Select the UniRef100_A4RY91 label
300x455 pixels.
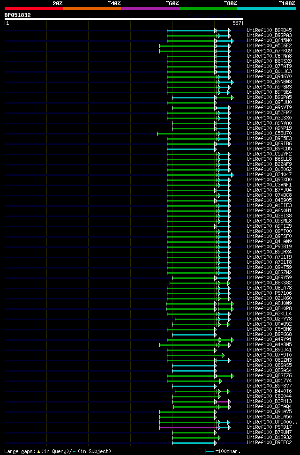point(269,340)
